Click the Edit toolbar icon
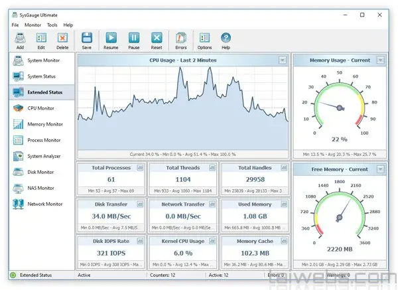This screenshot has height=290, width=398. [x=41, y=40]
